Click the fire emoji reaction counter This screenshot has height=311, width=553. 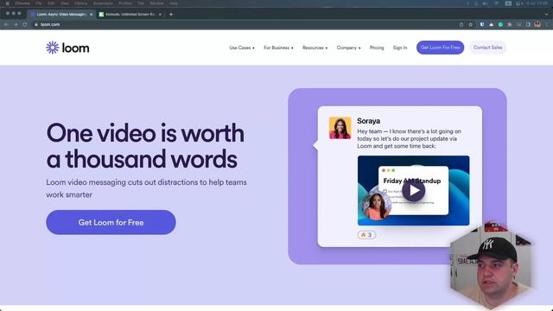(366, 235)
